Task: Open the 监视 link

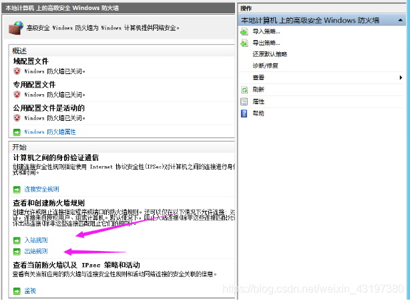Action: tap(30, 290)
